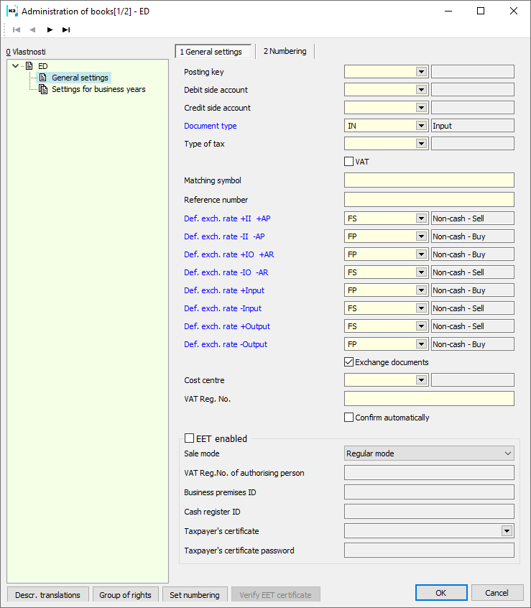Open the Sale mode combo box

[x=429, y=453]
